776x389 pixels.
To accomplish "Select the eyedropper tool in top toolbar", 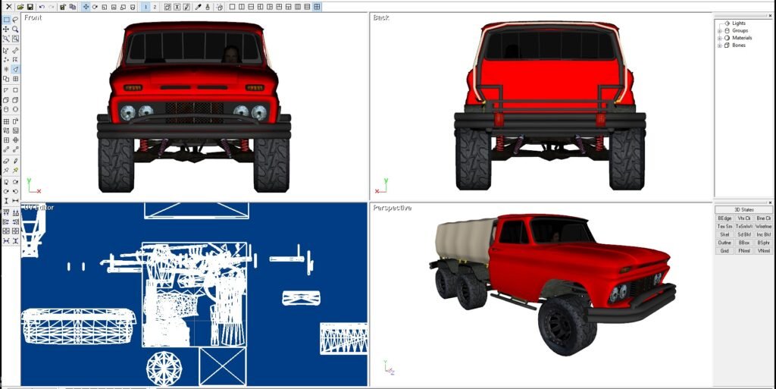I will [x=199, y=7].
